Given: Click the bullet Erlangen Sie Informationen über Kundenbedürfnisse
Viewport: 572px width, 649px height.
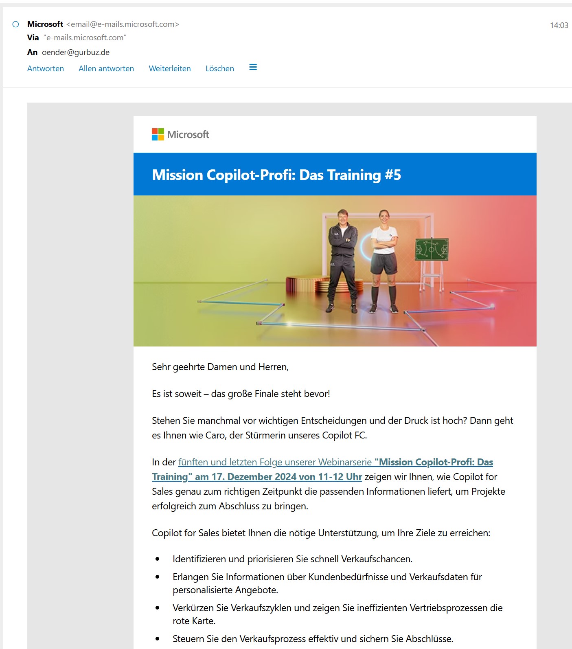Looking at the screenshot, I should (x=327, y=583).
